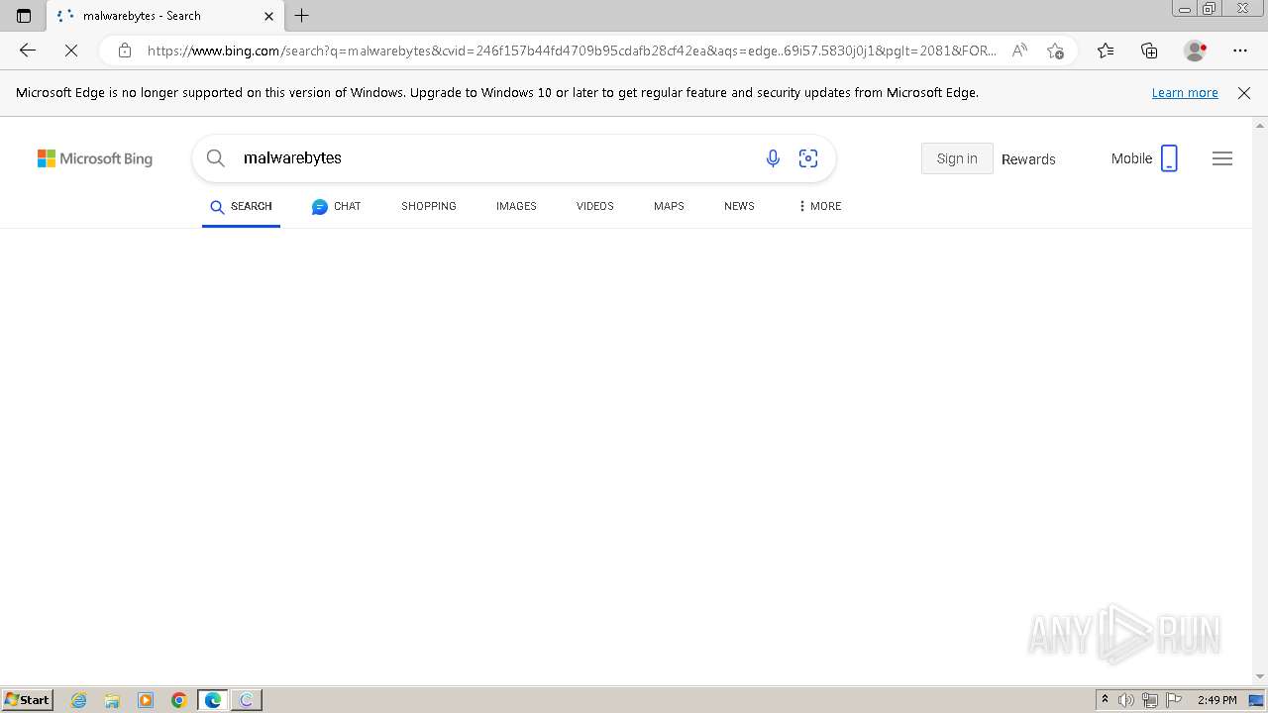Search using an image with visual search
Image resolution: width=1268 pixels, height=713 pixels.
(808, 158)
